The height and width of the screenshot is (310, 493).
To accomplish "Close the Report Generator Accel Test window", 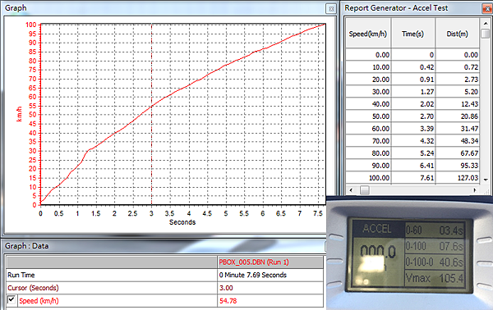I will (487, 8).
